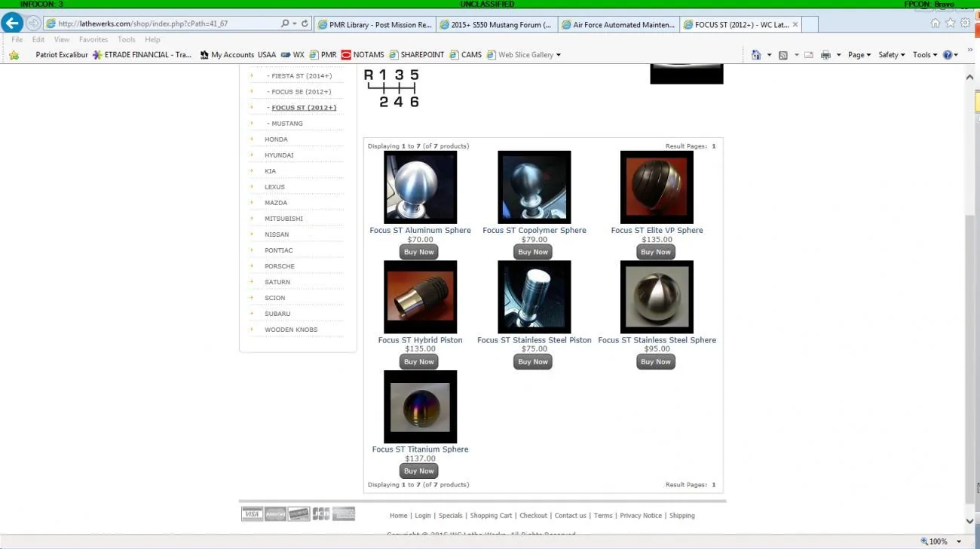
Task: Open the View menu
Action: [62, 40]
